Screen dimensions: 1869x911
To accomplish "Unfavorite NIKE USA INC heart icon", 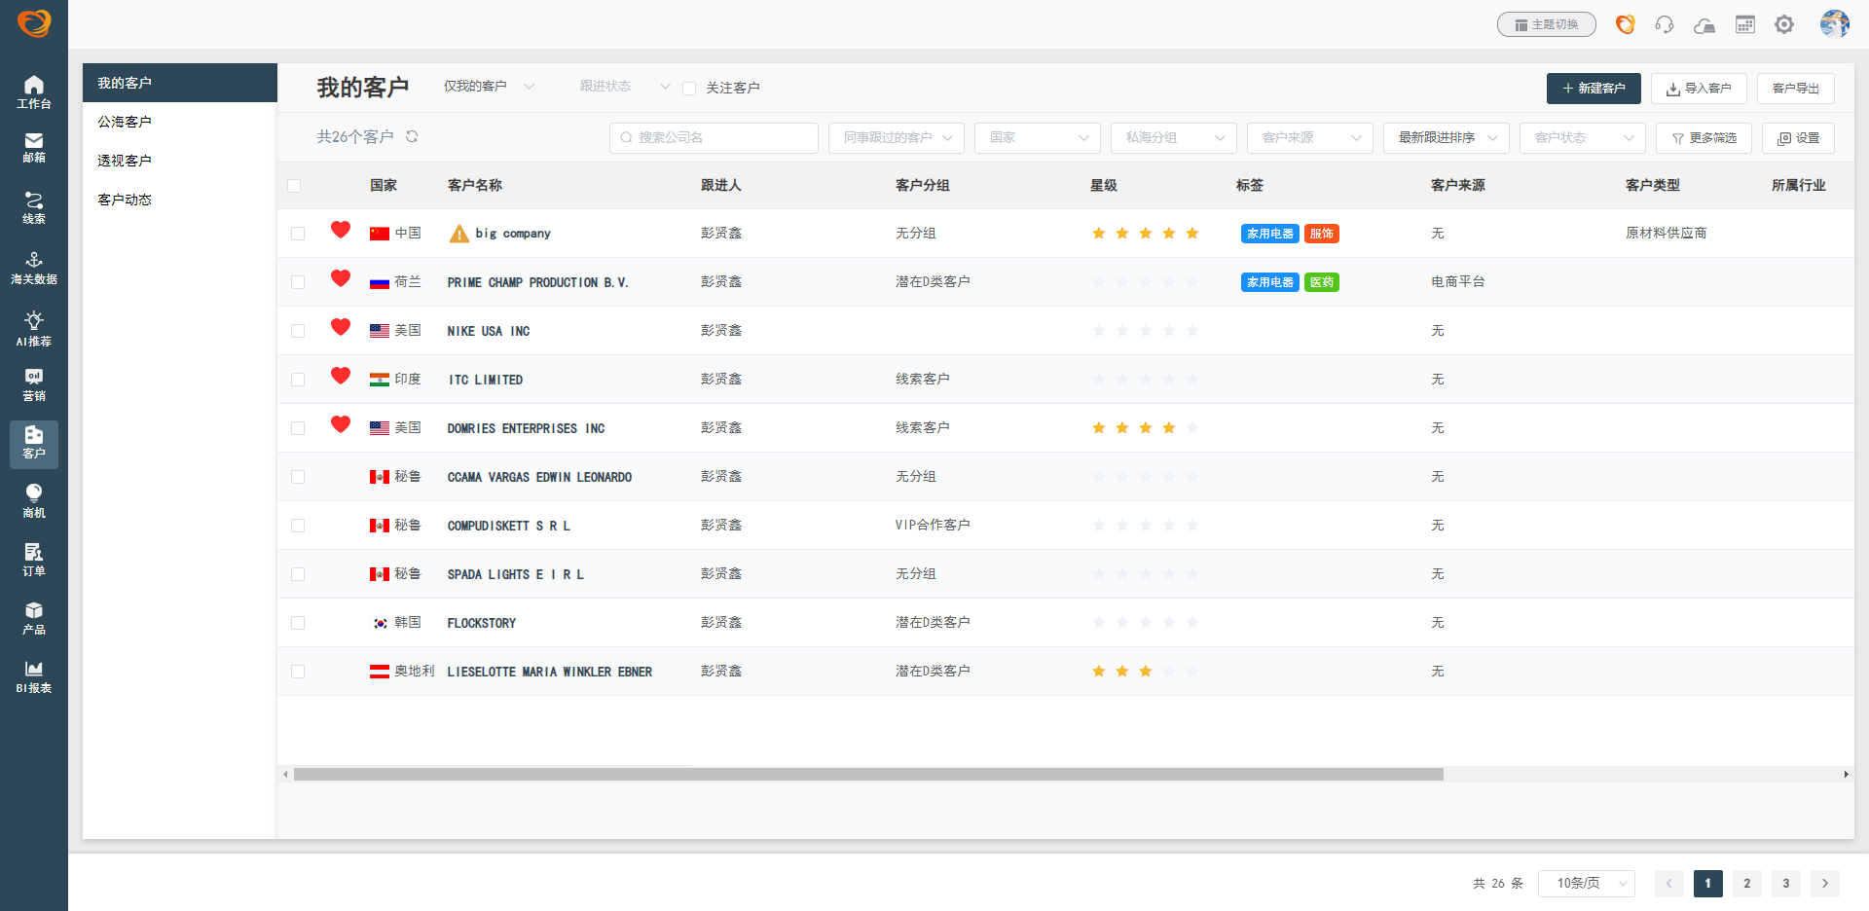I will coord(340,327).
